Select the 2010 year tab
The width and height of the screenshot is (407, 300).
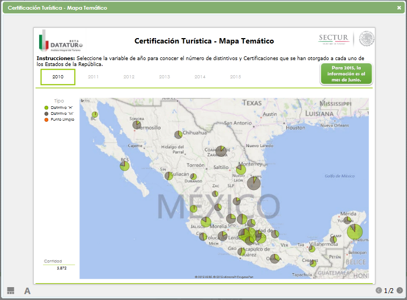[x=58, y=77]
